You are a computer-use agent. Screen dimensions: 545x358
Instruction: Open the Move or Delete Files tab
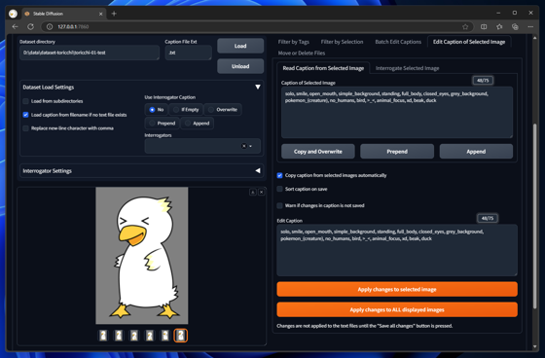302,54
